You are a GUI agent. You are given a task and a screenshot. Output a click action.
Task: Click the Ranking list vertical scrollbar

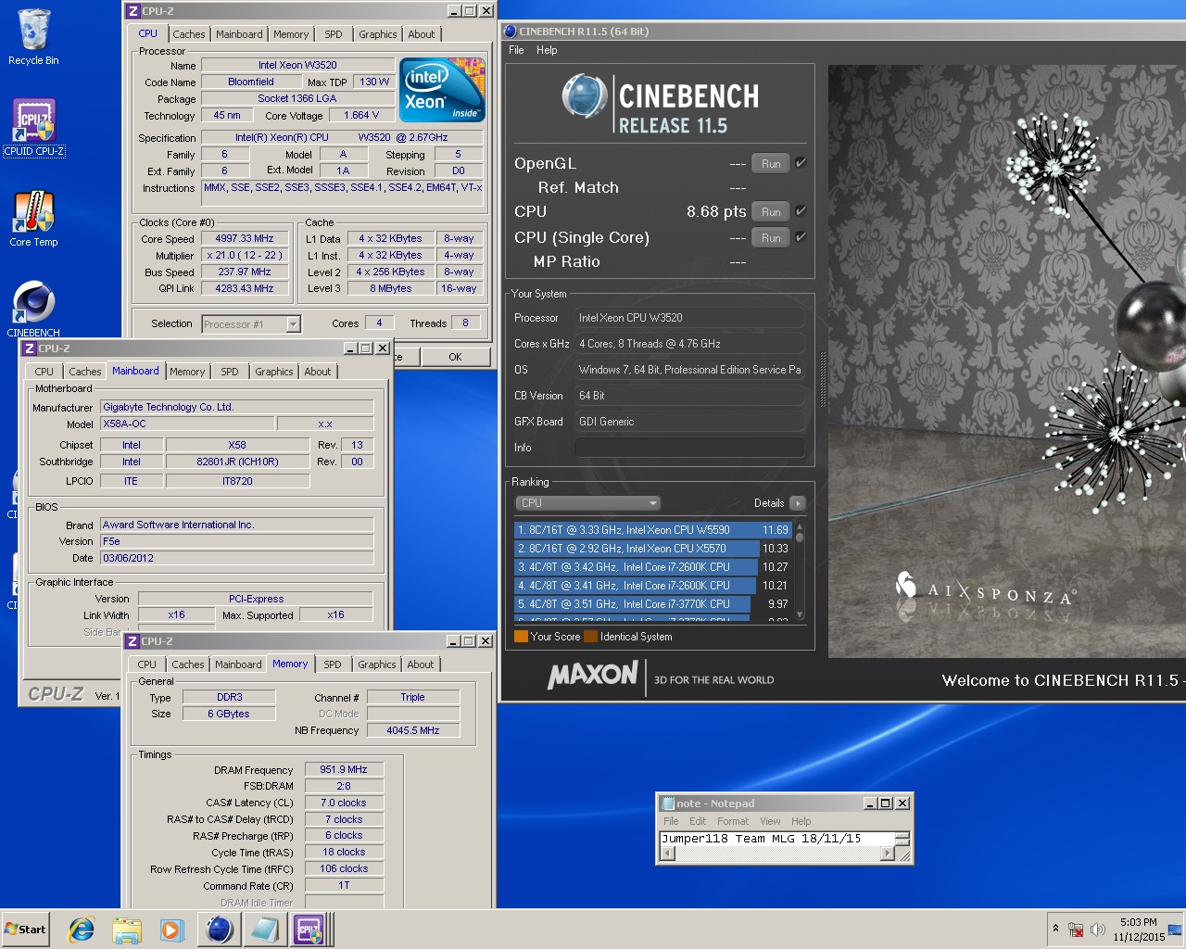pyautogui.click(x=800, y=571)
